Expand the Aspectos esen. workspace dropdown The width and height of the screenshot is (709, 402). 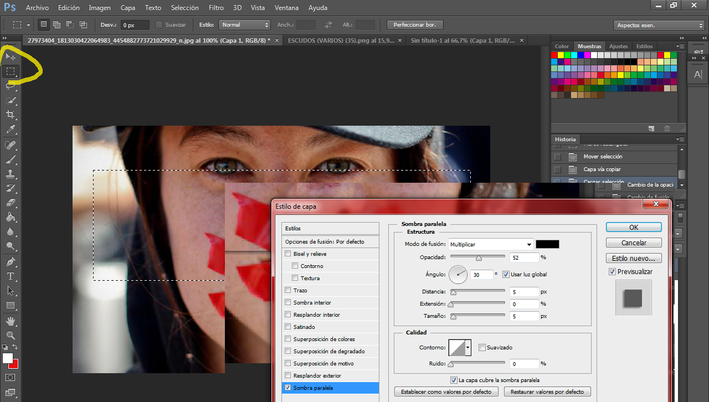pyautogui.click(x=659, y=25)
